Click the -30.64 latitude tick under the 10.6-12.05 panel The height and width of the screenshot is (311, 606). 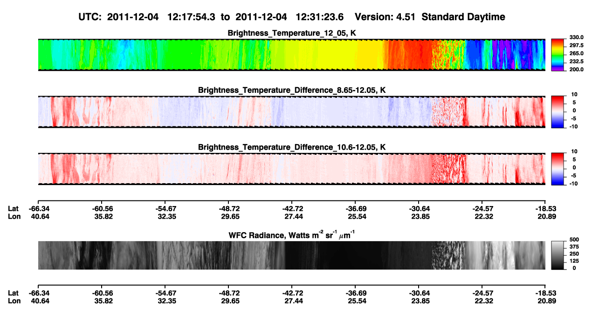coord(418,208)
